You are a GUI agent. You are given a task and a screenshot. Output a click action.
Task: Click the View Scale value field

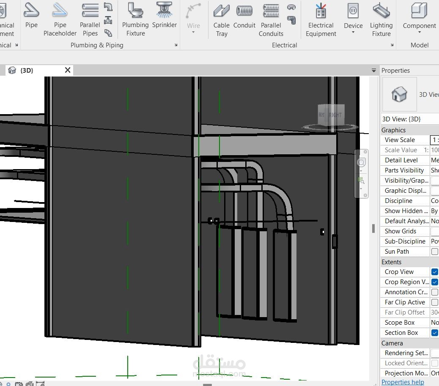click(434, 140)
